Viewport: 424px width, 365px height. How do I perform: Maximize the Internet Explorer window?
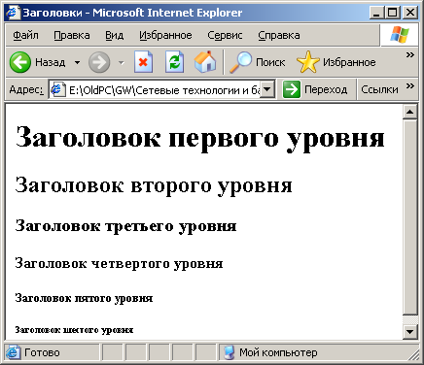tap(392, 13)
